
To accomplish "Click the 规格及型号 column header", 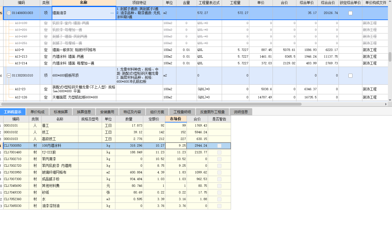I will coord(90,119).
